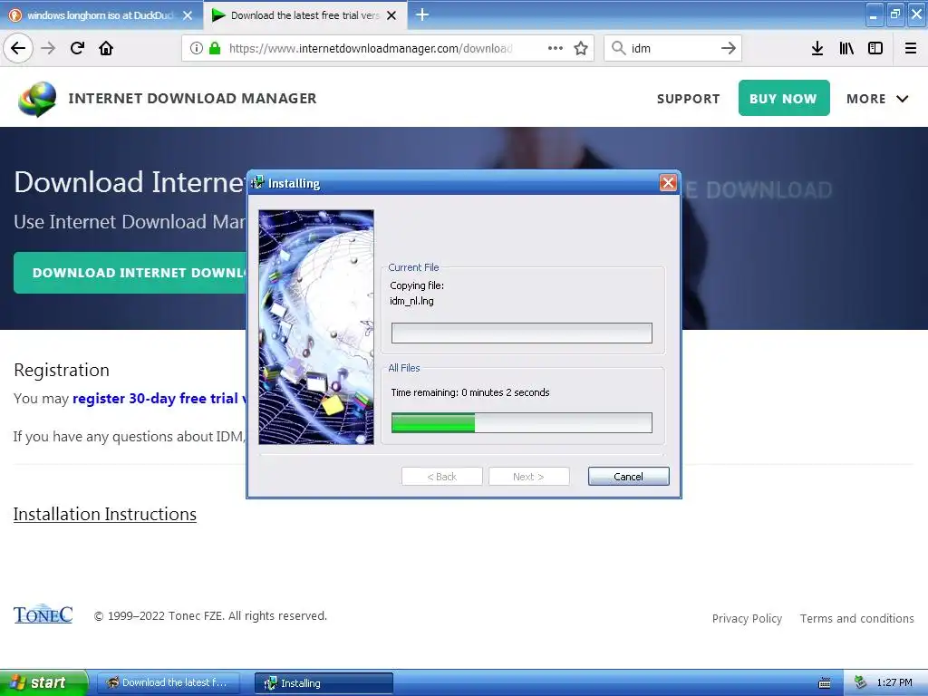
Task: Click the search magnifier icon
Action: 618,48
